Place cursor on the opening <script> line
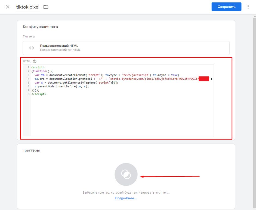Screen dimensions: 256x210 pos(38,67)
